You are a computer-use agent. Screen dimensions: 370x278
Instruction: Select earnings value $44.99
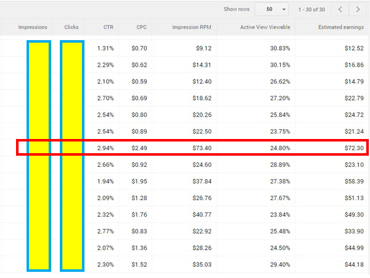[354, 248]
